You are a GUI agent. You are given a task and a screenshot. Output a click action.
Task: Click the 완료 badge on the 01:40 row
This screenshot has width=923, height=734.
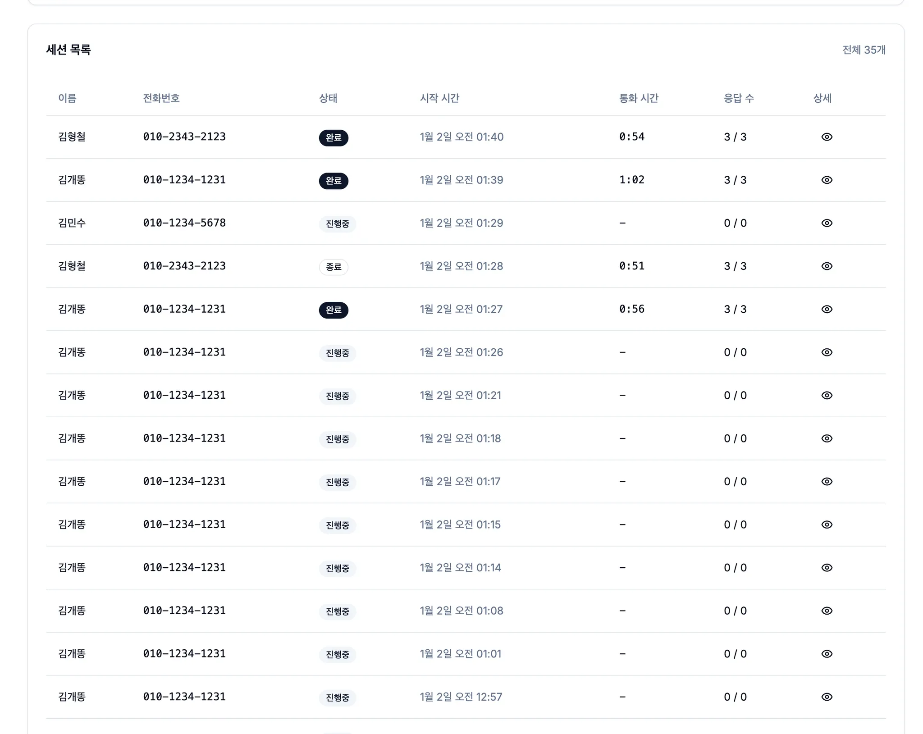point(333,138)
